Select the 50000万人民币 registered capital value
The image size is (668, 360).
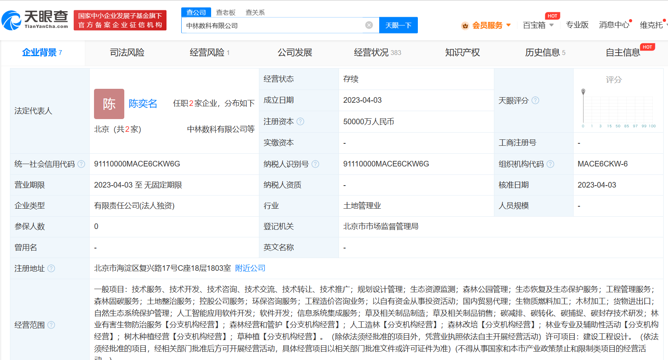pos(368,122)
